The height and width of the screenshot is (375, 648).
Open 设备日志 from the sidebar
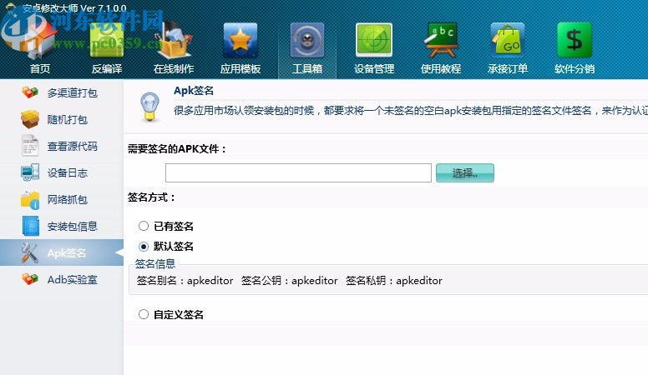pyautogui.click(x=68, y=172)
